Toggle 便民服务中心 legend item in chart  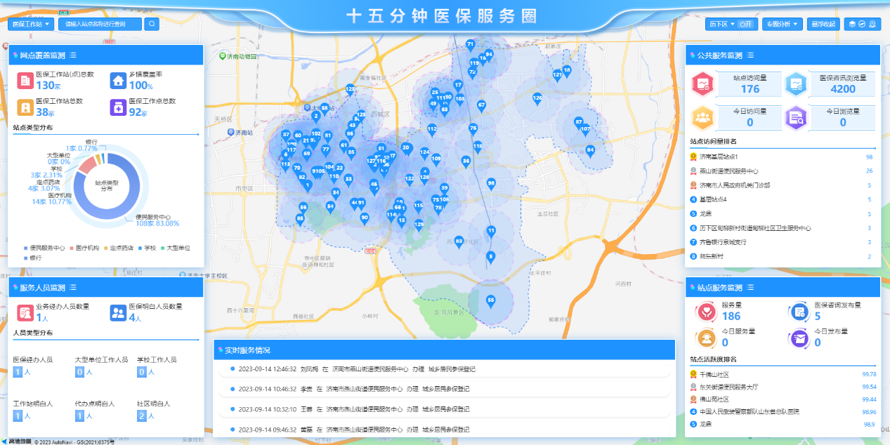click(46, 248)
